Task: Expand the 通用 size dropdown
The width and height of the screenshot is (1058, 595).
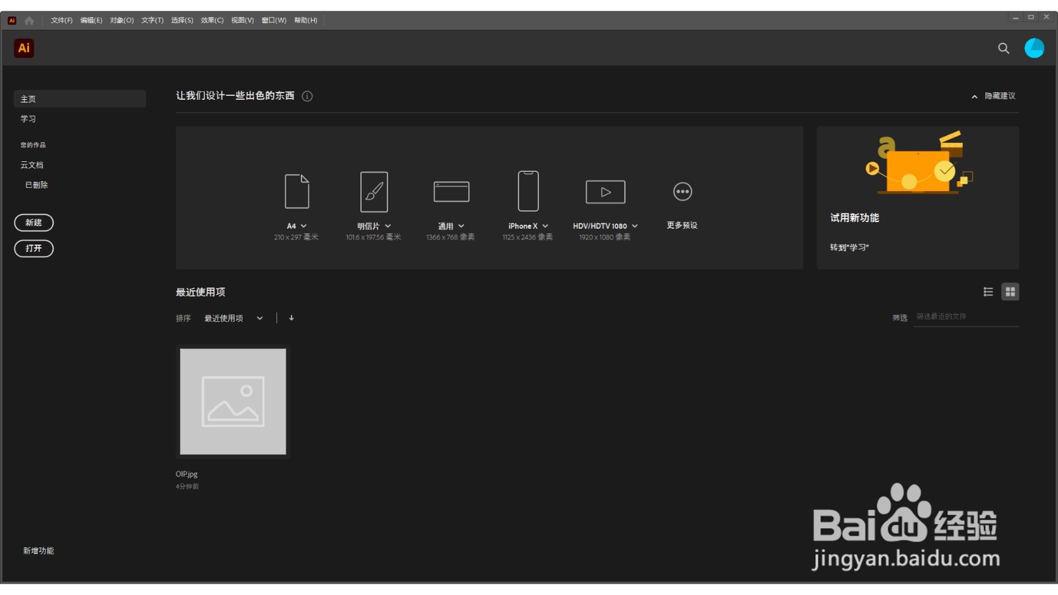Action: [x=462, y=226]
